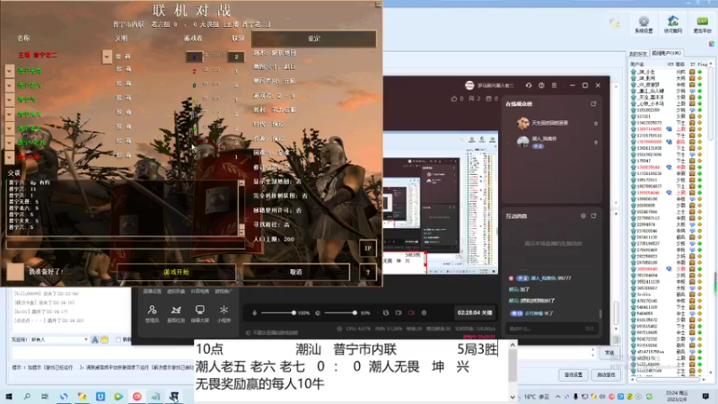718x404 pixels.
Task: Open Task View on the taskbar
Action: [x=45, y=396]
